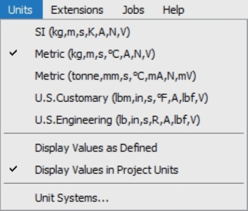Pick U.S.Engineering (lb,in,s,R,A,lbf,V) units
Screen dimensions: 248x211
[x=124, y=120]
